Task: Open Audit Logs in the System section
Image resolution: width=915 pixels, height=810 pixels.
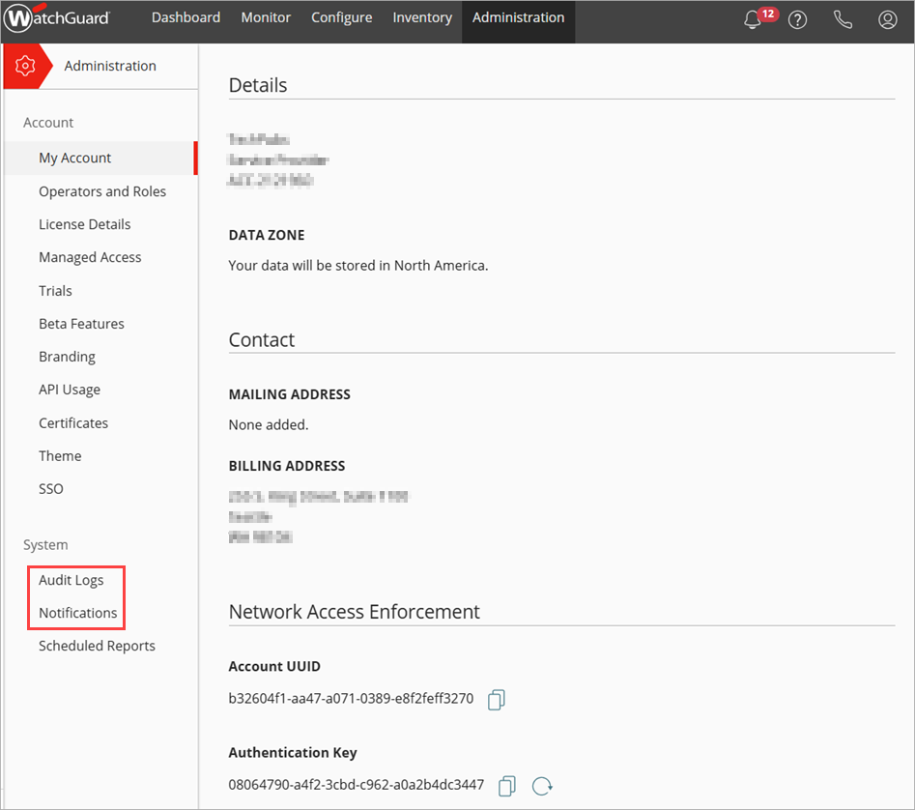Action: click(71, 580)
